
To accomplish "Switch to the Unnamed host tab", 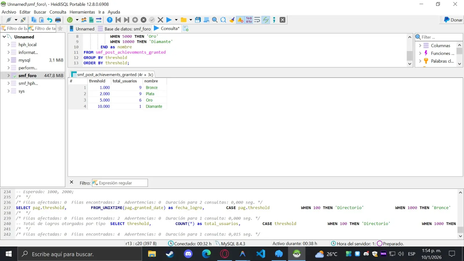I will 82,28.
